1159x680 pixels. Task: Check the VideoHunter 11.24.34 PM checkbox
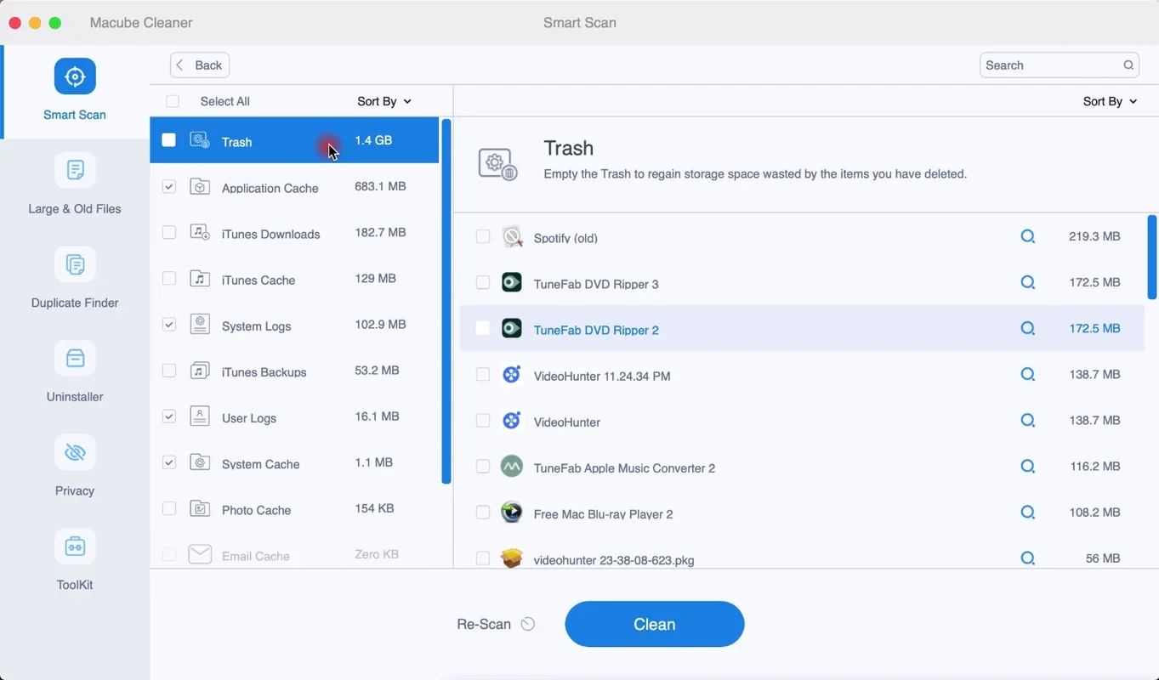click(483, 374)
